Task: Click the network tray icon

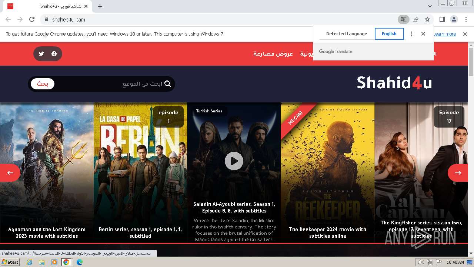Action: (430, 262)
